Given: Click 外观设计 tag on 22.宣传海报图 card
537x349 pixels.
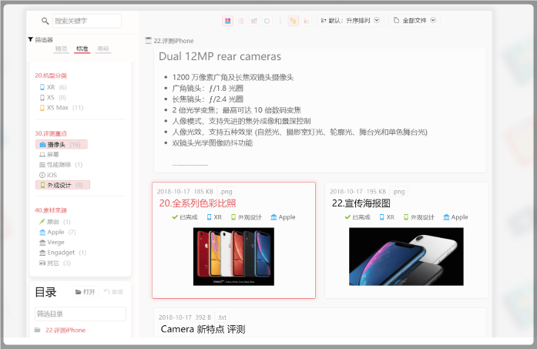Looking at the screenshot, I should pyautogui.click(x=419, y=217).
